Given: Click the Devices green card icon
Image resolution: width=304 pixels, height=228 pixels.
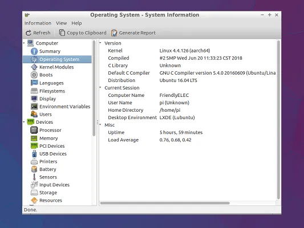Looking at the screenshot, I should coord(31,122).
